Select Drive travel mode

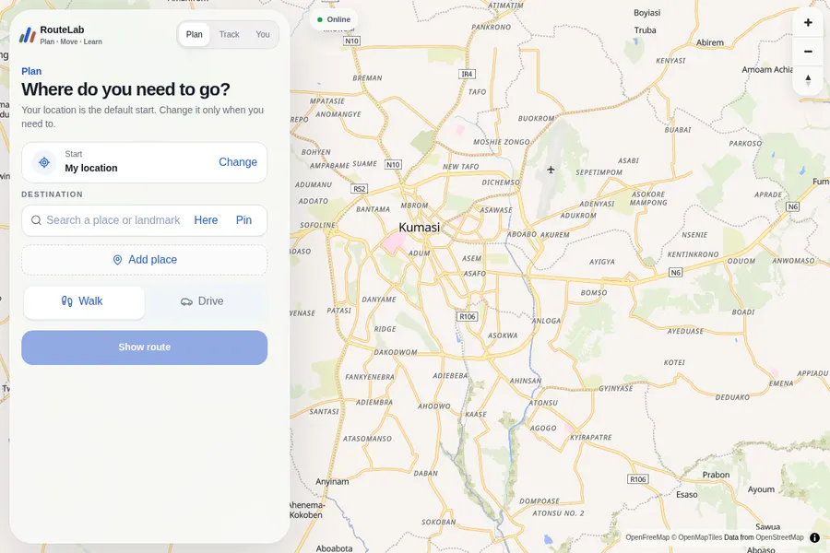pos(204,302)
